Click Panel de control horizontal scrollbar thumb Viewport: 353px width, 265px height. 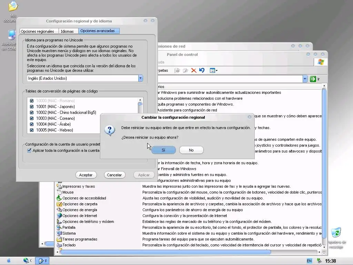(165, 252)
